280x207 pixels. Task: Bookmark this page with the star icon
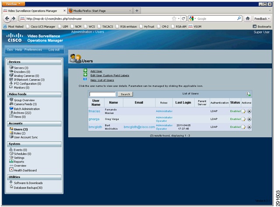[174, 19]
